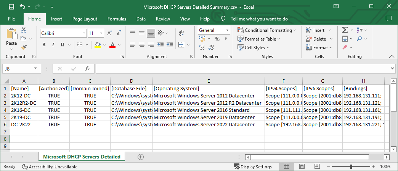Click the Clear eraser icon
Viewport: 398px width, 171px height.
(345, 47)
